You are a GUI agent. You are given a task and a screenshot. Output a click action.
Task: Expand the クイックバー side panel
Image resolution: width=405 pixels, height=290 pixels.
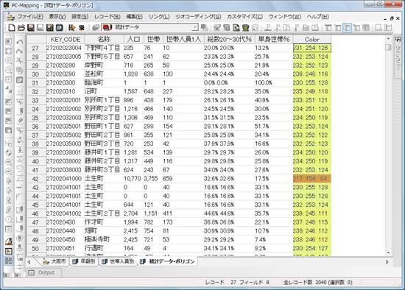tap(398, 57)
